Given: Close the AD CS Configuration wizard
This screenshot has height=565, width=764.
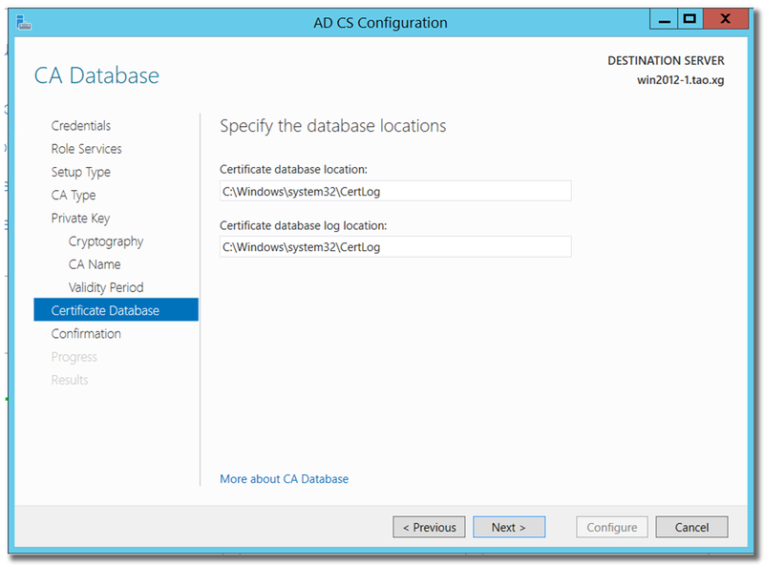Looking at the screenshot, I should click(x=727, y=19).
